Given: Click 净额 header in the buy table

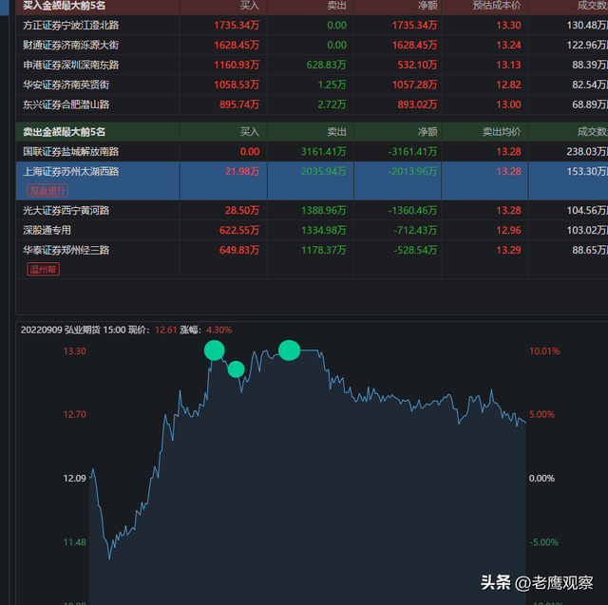Looking at the screenshot, I should [x=427, y=6].
